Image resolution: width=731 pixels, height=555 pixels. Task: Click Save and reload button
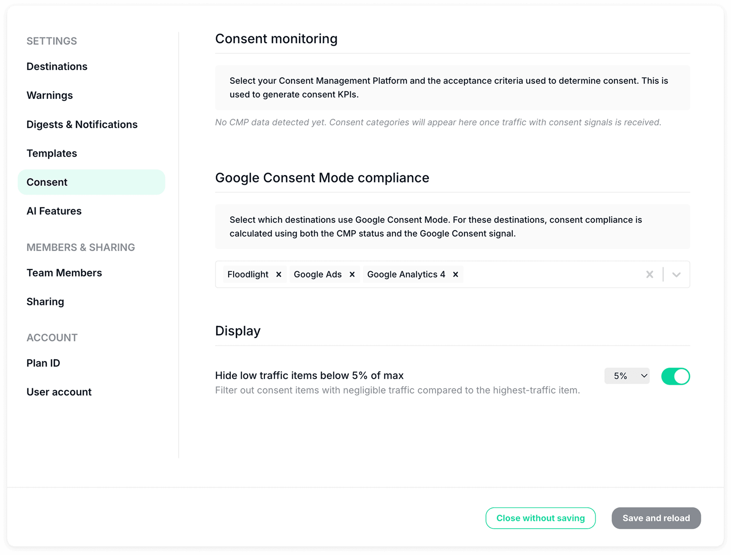(x=656, y=518)
